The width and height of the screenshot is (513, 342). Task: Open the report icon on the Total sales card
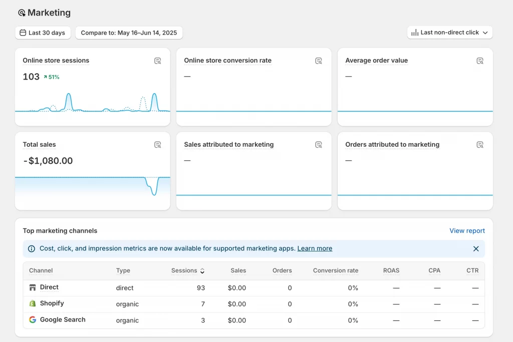157,145
